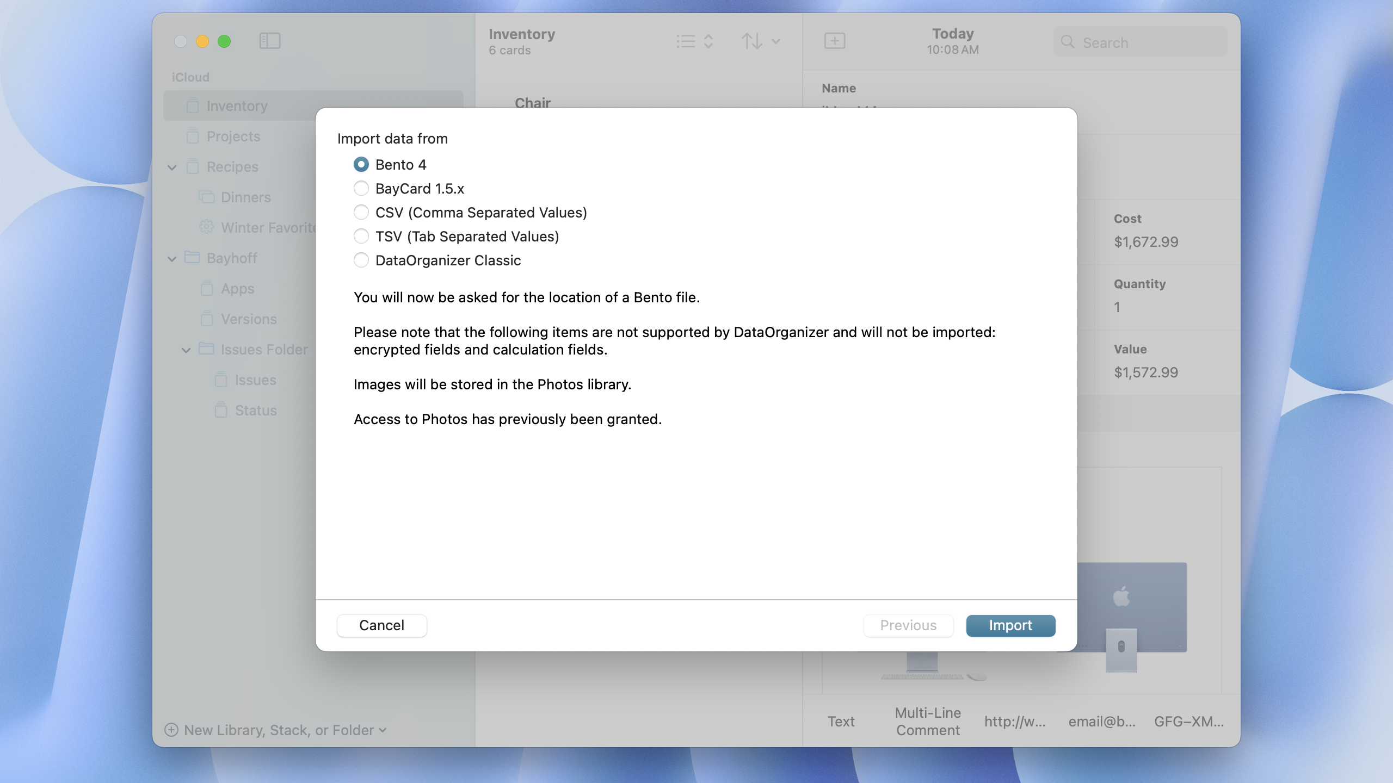Click the Apps library icon

pos(207,288)
